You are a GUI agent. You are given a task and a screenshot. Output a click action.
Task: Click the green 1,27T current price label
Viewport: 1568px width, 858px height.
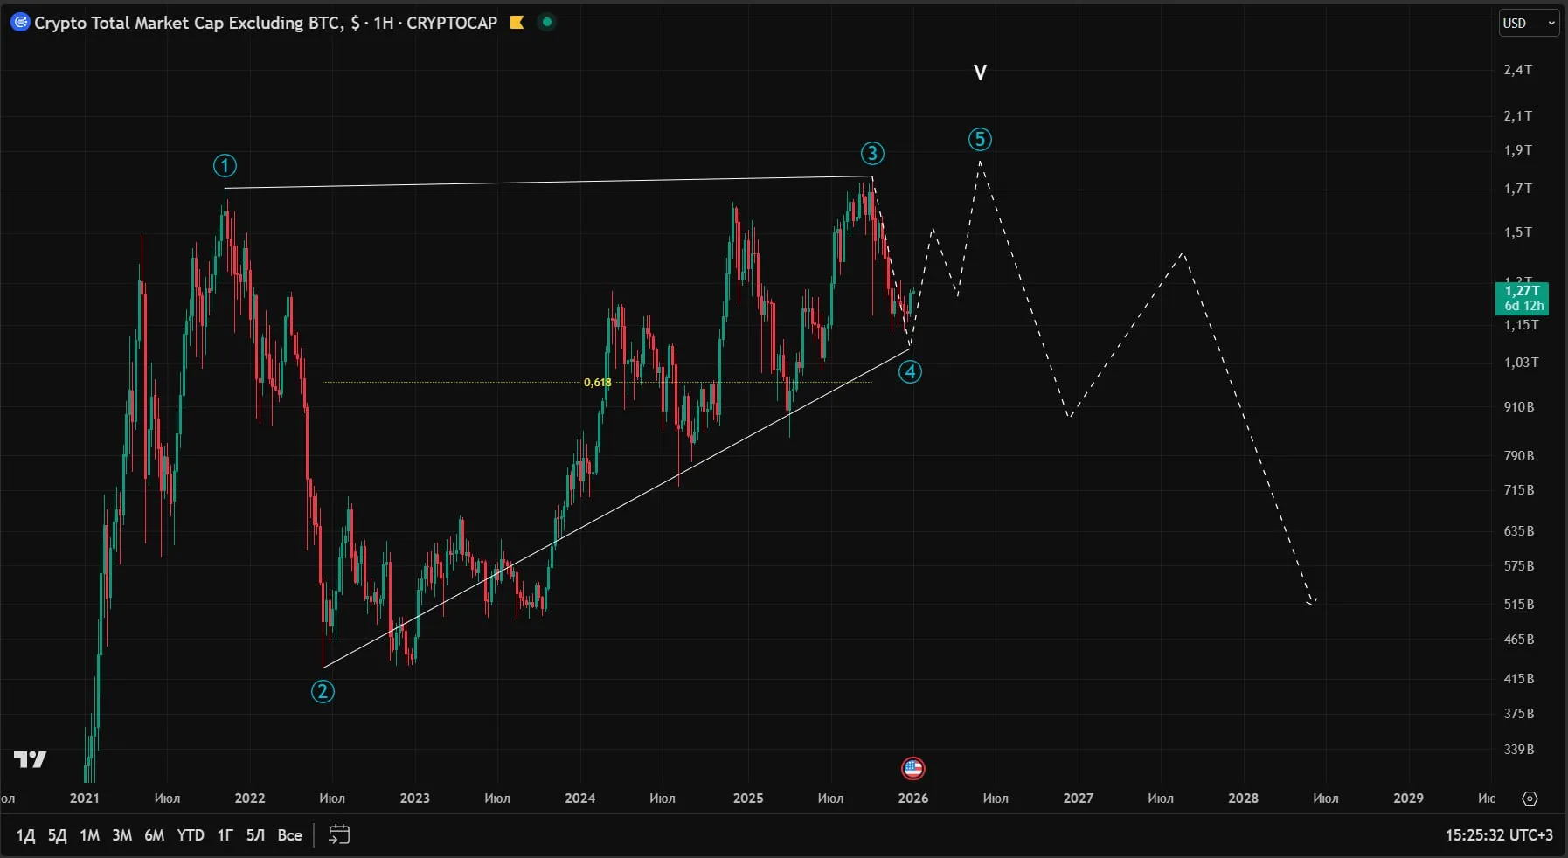[1522, 298]
